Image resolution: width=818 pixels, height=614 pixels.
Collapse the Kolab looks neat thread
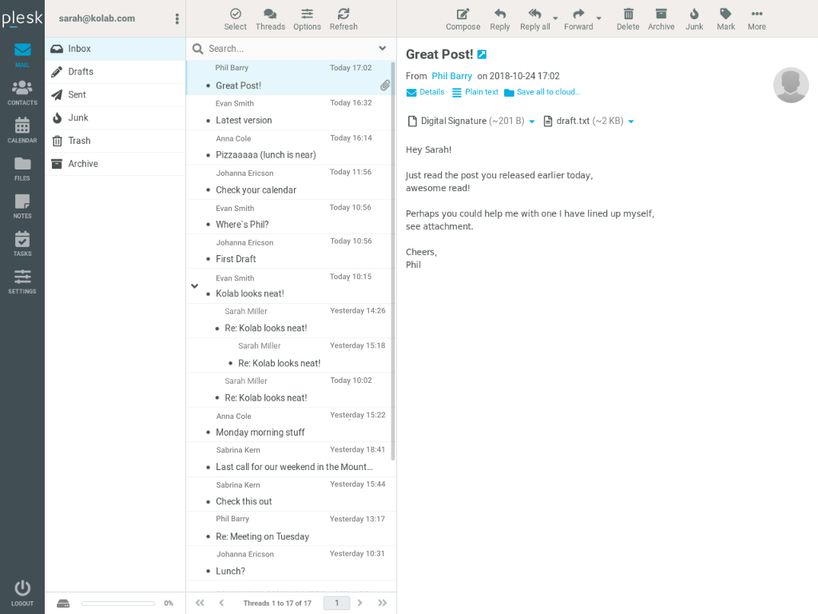(x=194, y=285)
